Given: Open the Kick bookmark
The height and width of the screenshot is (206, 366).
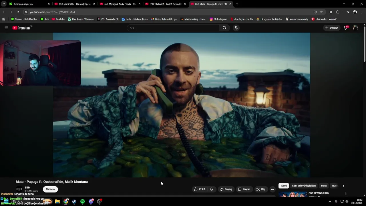Looking at the screenshot, I should pyautogui.click(x=45, y=19).
